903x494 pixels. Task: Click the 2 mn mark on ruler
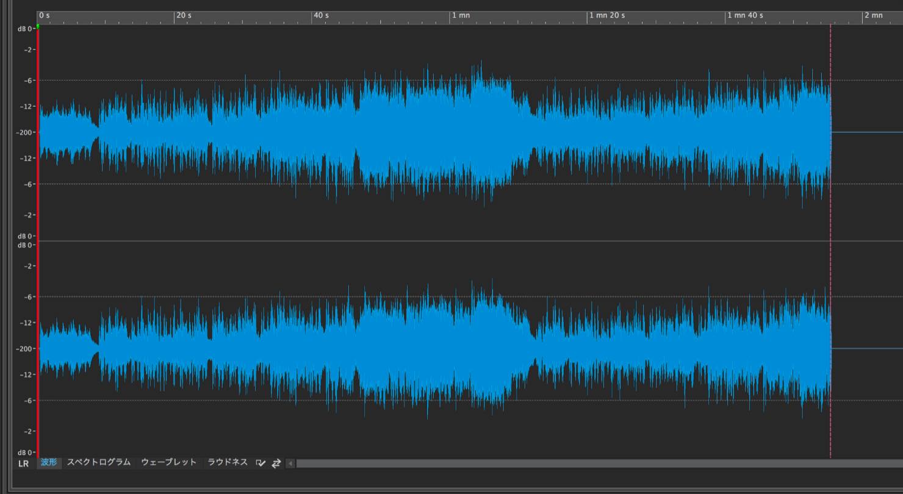pyautogui.click(x=874, y=15)
